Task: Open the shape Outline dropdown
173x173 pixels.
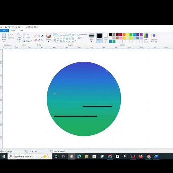Action: point(82,35)
